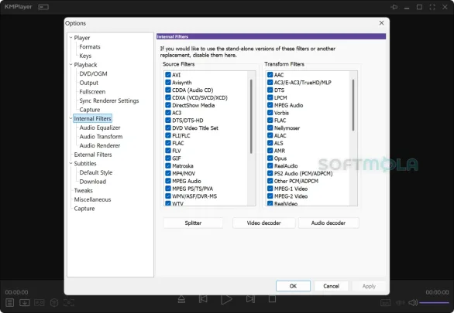454x313 pixels.
Task: Click the 3D cube icon
Action: 54,302
